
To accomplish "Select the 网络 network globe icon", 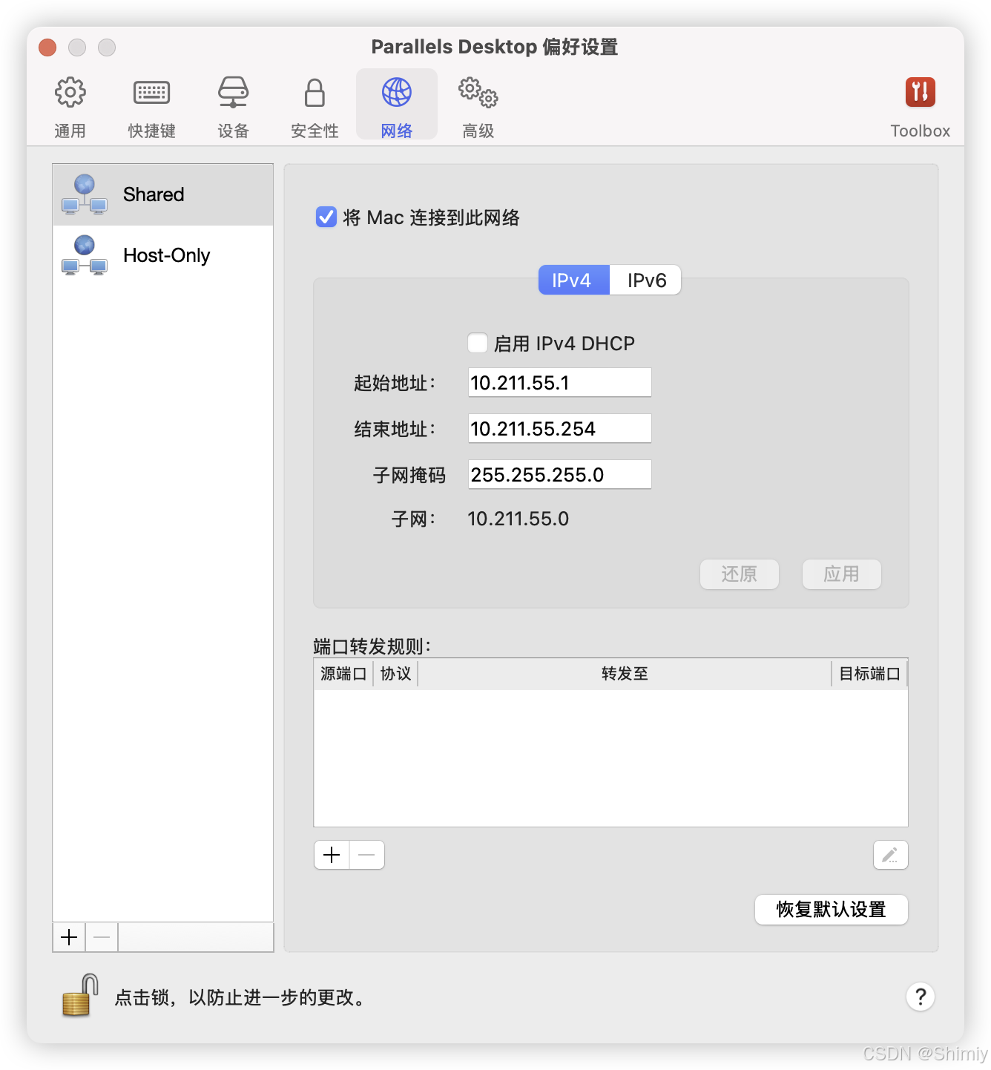I will (397, 93).
